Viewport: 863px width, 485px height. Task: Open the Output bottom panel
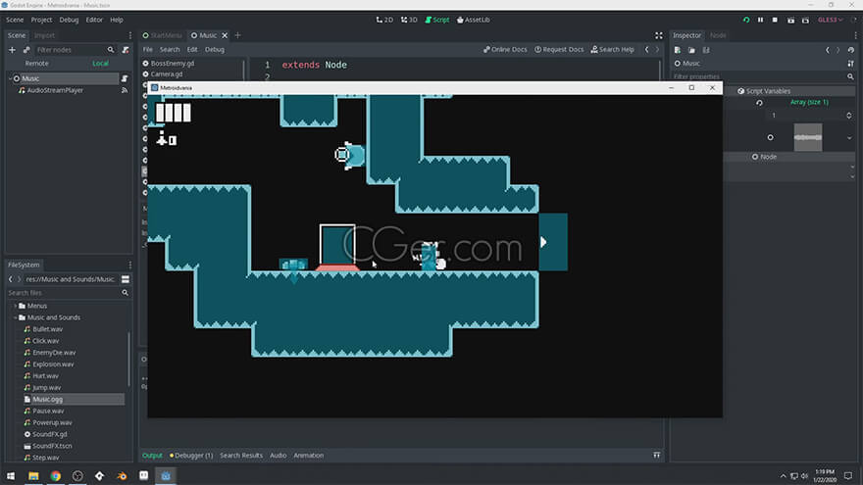point(152,456)
